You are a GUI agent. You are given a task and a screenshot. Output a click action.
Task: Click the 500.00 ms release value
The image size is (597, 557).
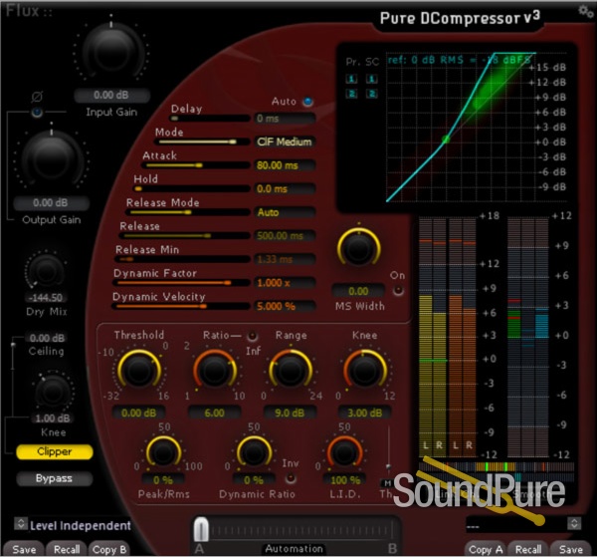[x=285, y=236]
